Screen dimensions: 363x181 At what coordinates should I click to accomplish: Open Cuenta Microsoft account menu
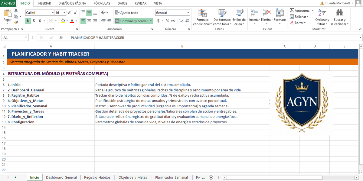(337, 3)
